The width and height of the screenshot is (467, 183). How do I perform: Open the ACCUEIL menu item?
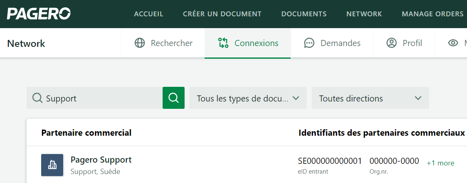coord(149,14)
